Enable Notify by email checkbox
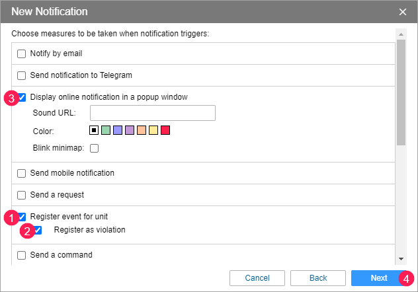 coord(22,54)
